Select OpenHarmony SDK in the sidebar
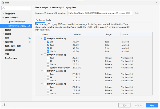The width and height of the screenshot is (160, 109). click(x=17, y=22)
